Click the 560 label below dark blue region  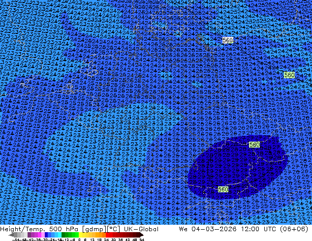pyautogui.click(x=223, y=189)
